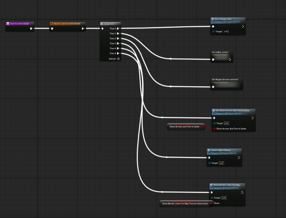Select the Set Show Arrows And Text In Game node title
This screenshot has width=286, height=218.
pyautogui.click(x=233, y=110)
